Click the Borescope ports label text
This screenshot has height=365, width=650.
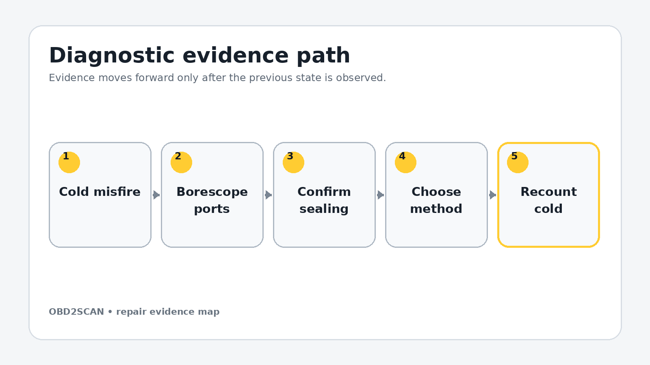click(212, 200)
